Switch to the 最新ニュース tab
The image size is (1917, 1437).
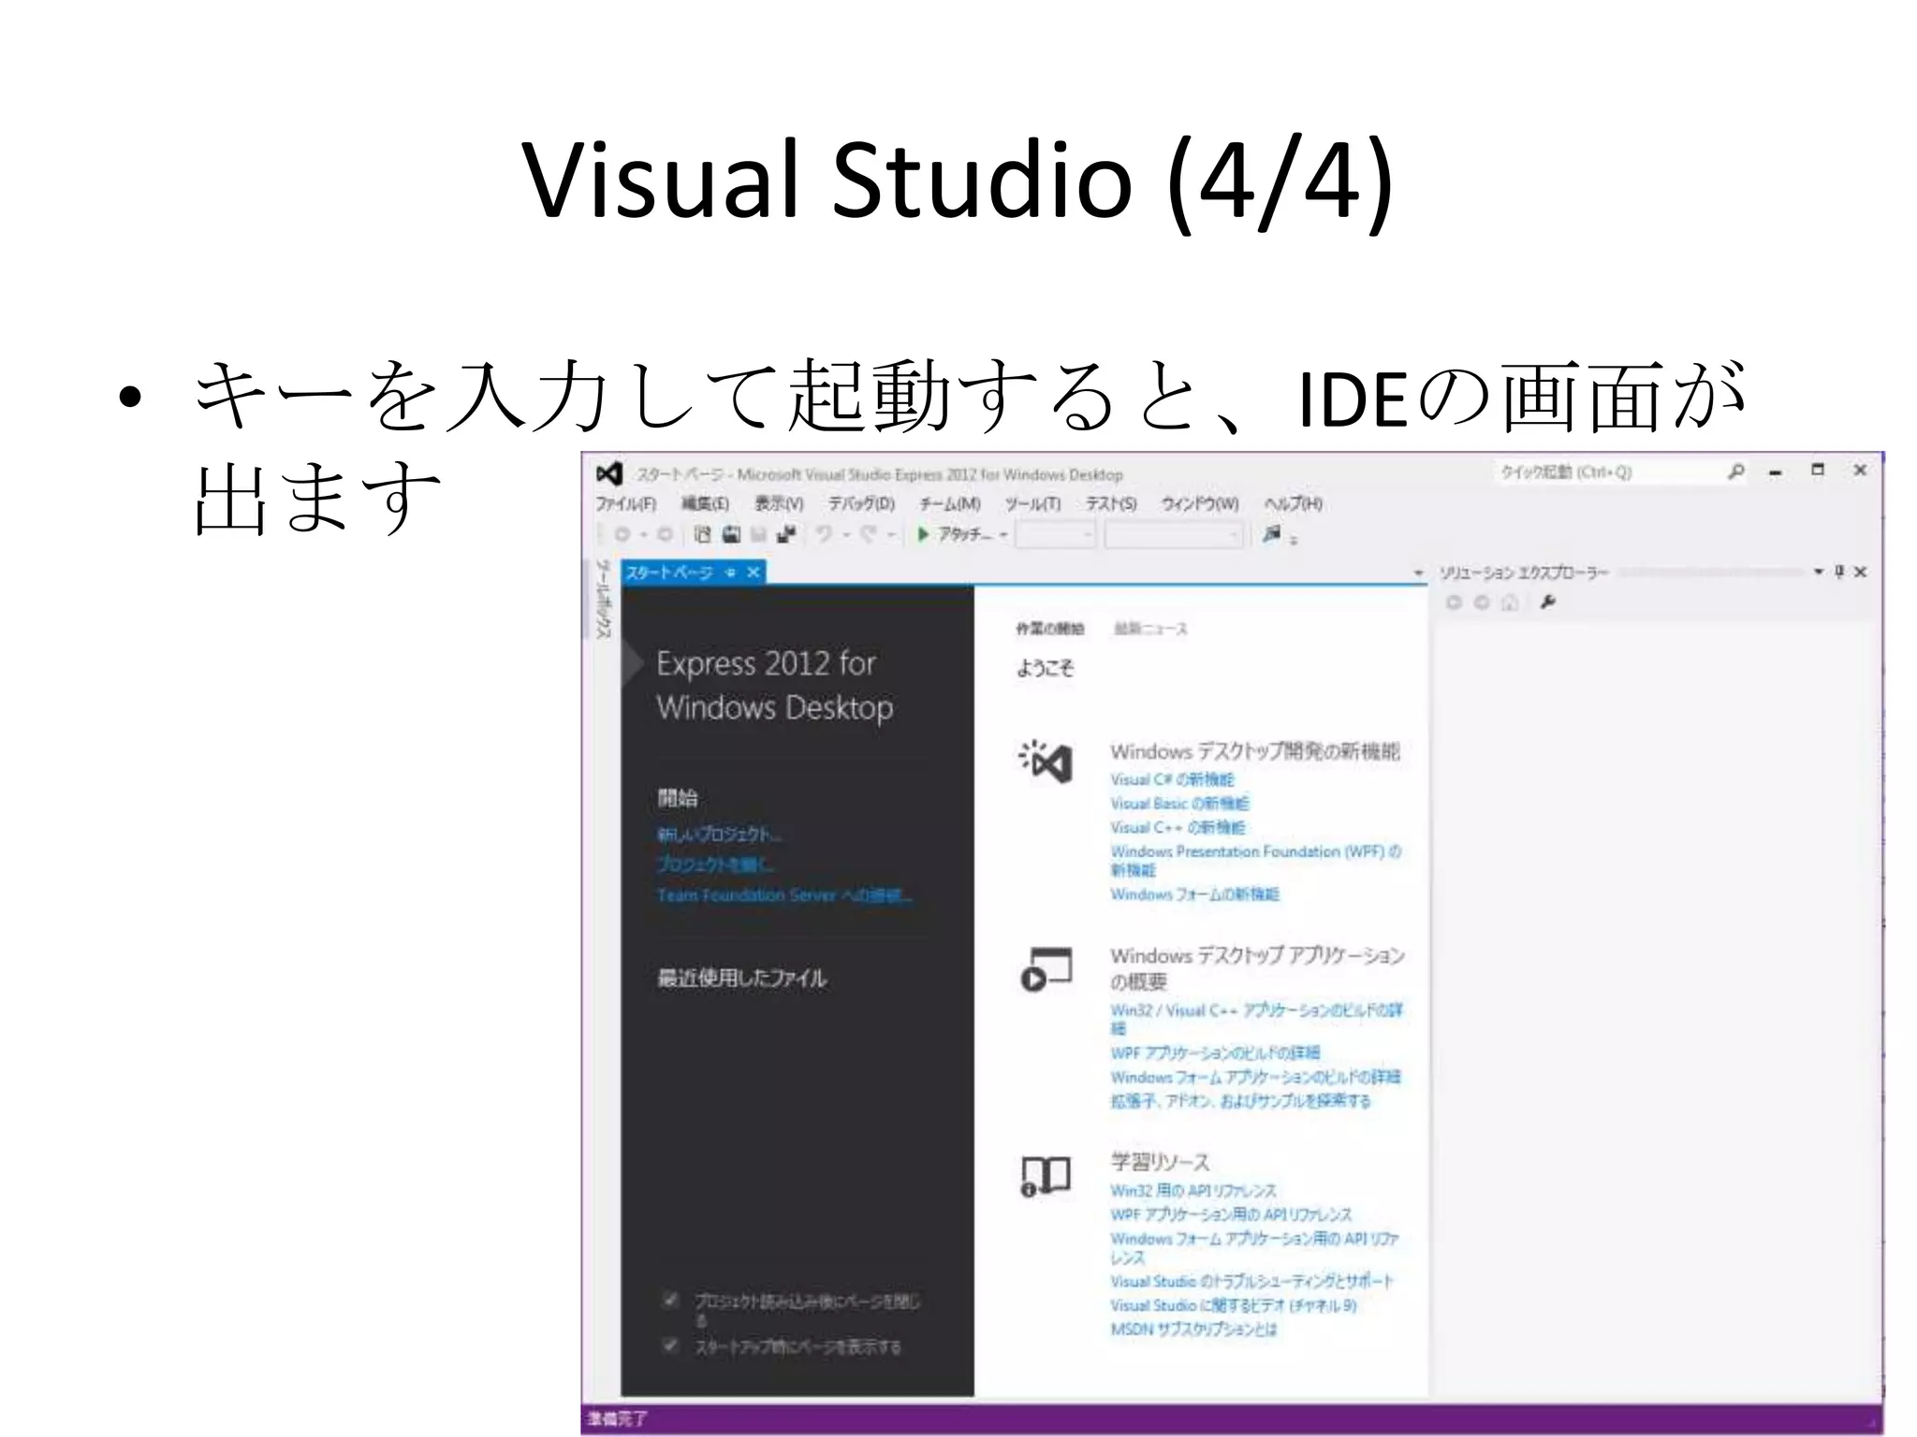pyautogui.click(x=1150, y=629)
